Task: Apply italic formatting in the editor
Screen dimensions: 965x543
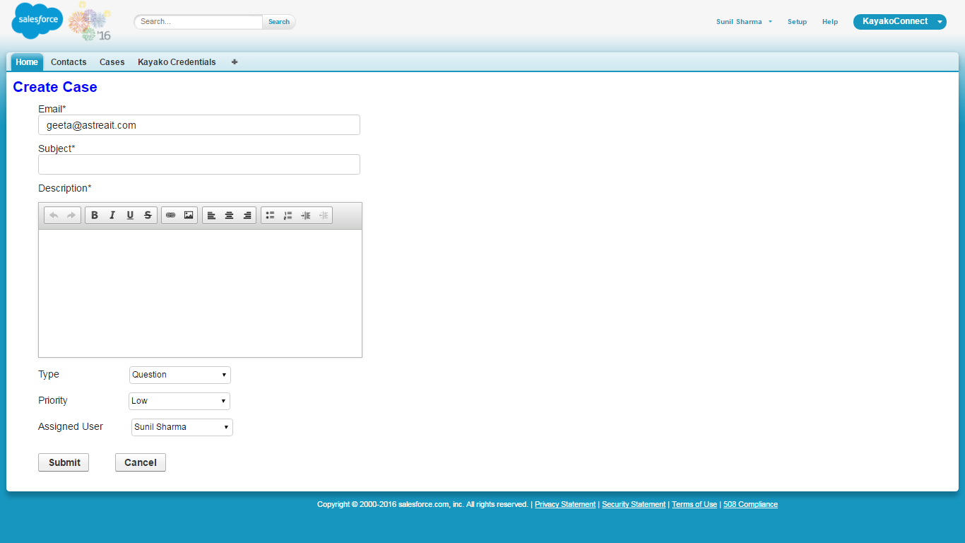Action: pyautogui.click(x=112, y=216)
